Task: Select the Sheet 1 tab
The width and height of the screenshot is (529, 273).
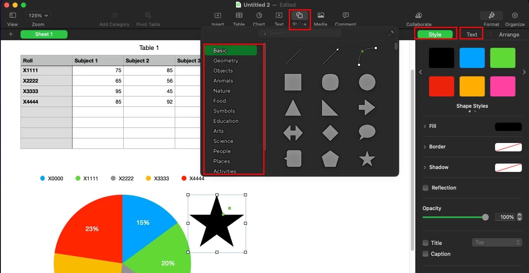Action: pyautogui.click(x=44, y=34)
